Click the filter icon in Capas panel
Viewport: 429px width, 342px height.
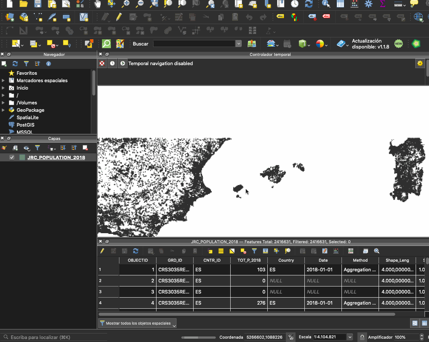[37, 148]
